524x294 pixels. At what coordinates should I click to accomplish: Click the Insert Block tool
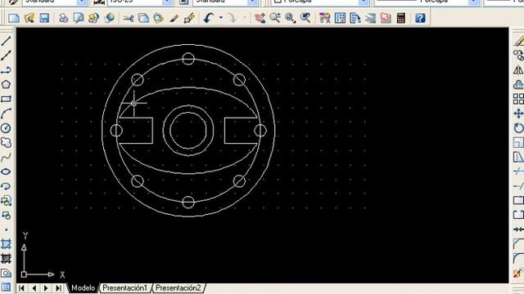[x=6, y=201]
